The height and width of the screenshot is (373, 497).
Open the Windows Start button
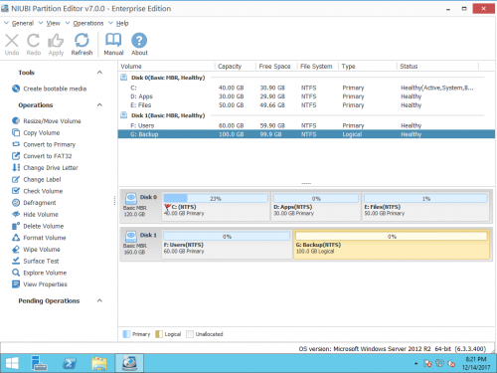pos(12,363)
